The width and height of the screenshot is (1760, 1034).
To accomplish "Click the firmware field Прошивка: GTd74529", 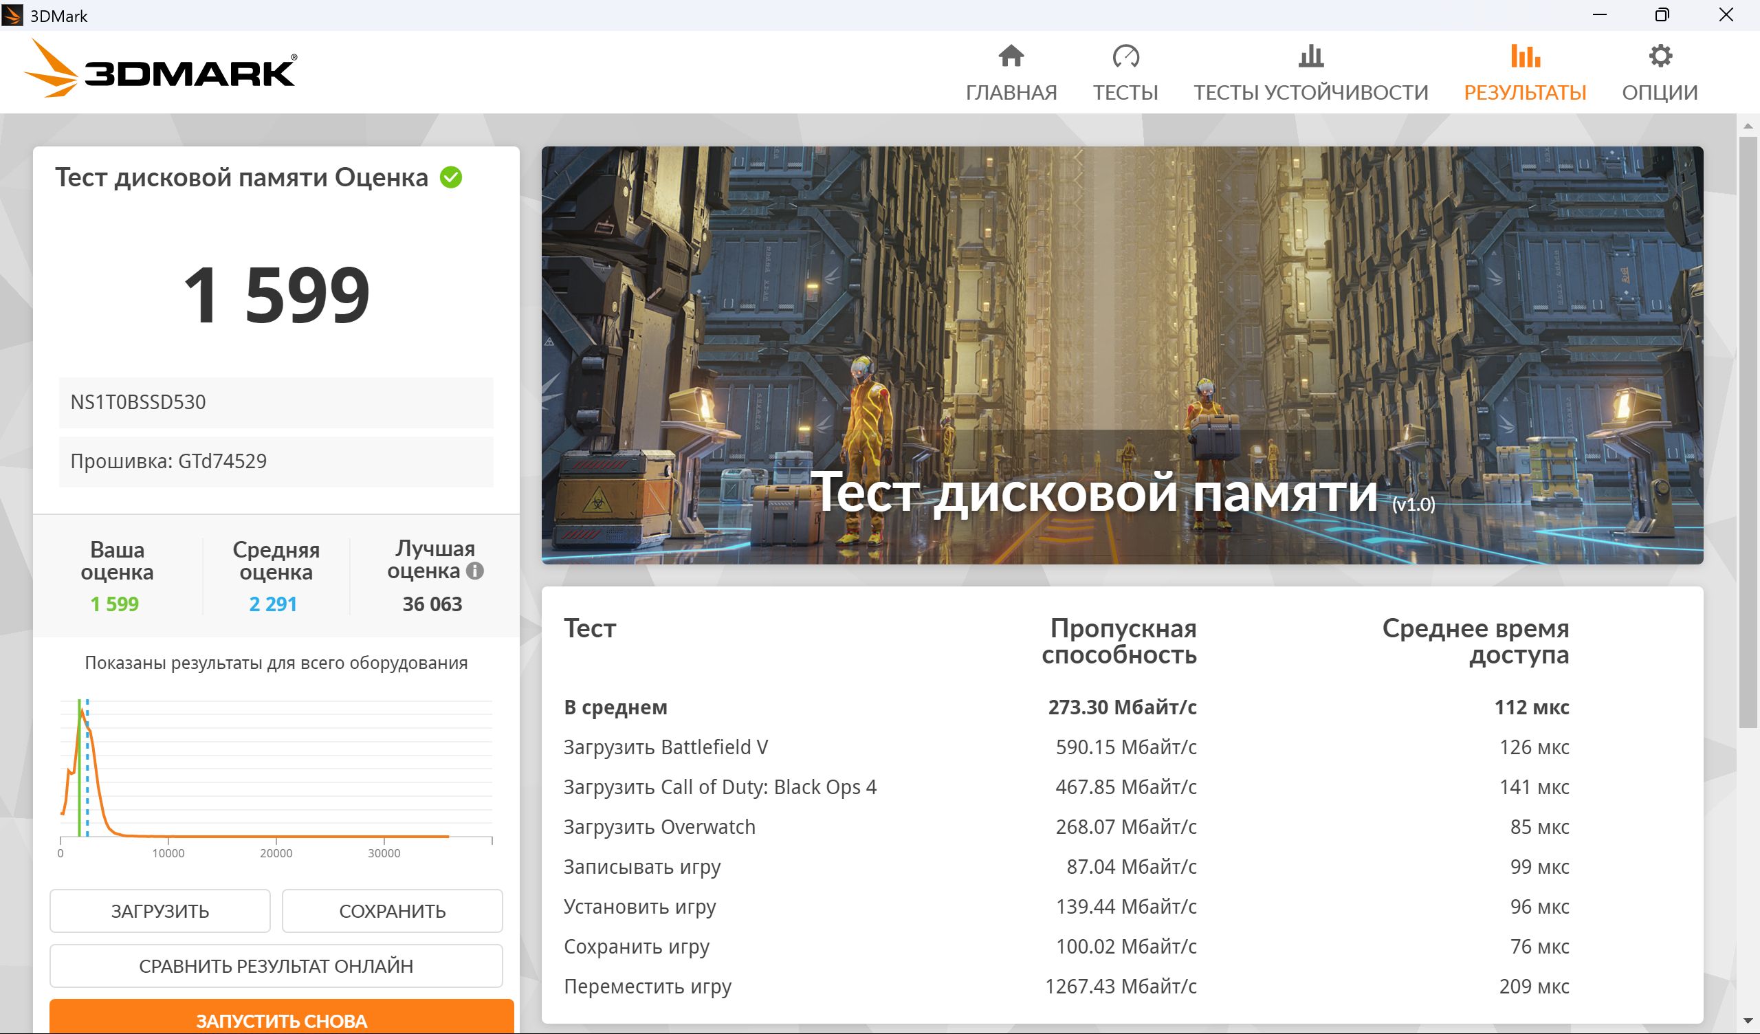I will point(276,461).
